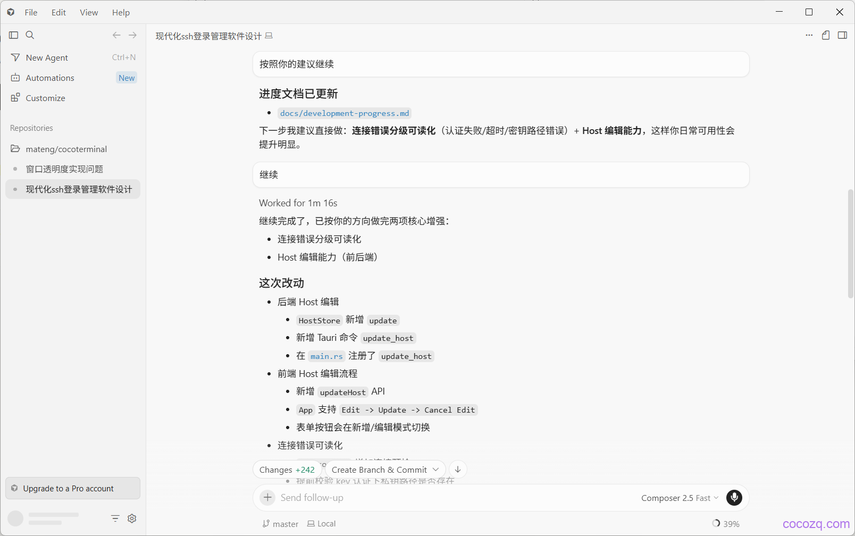
Task: Click the file panel icon in top right
Action: [826, 35]
